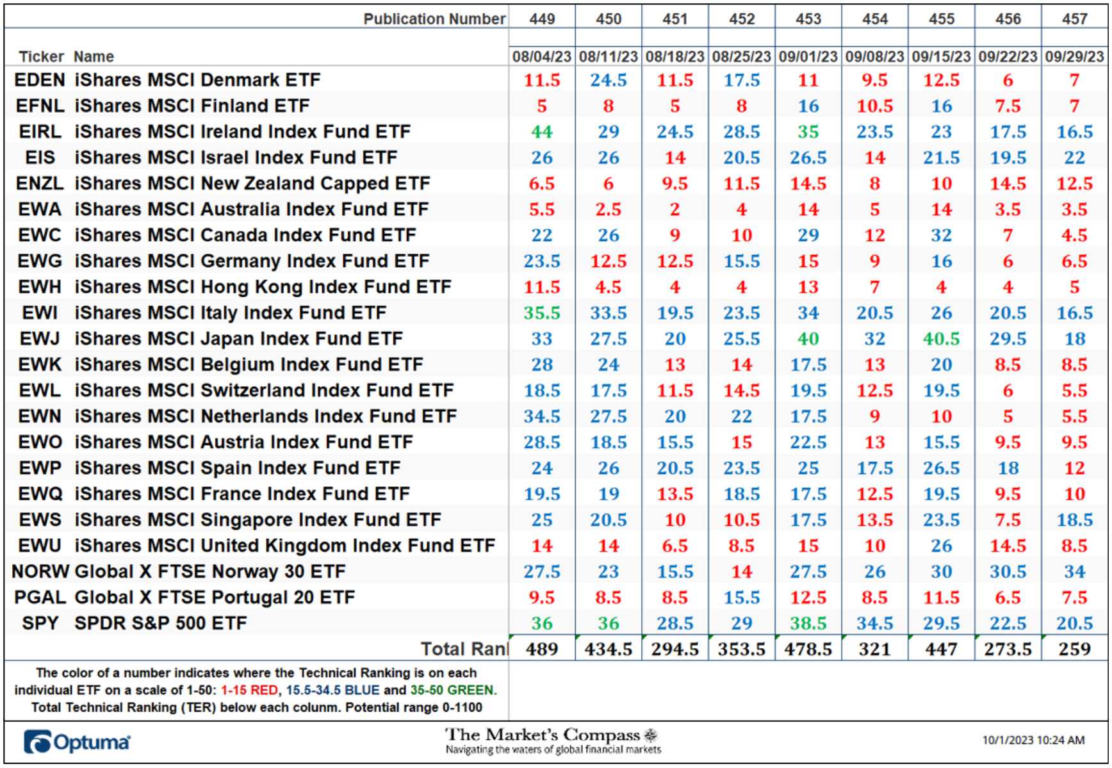Click the Optuma logo
The width and height of the screenshot is (1112, 768).
(x=77, y=742)
